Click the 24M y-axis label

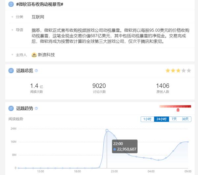[14, 129]
